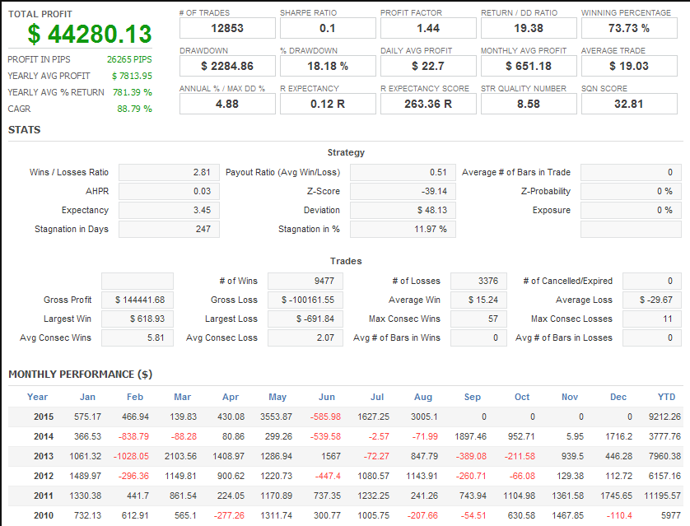
Task: Select Largest Win field $ 618.93
Action: (138, 319)
